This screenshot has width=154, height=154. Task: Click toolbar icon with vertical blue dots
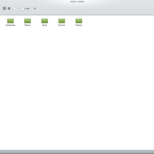[13, 9]
